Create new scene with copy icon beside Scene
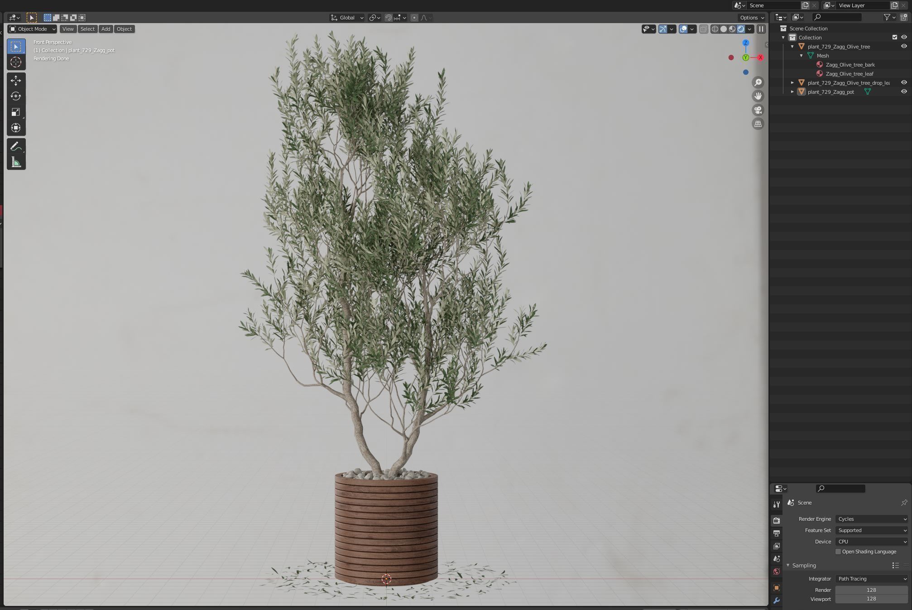912x610 pixels. [805, 5]
